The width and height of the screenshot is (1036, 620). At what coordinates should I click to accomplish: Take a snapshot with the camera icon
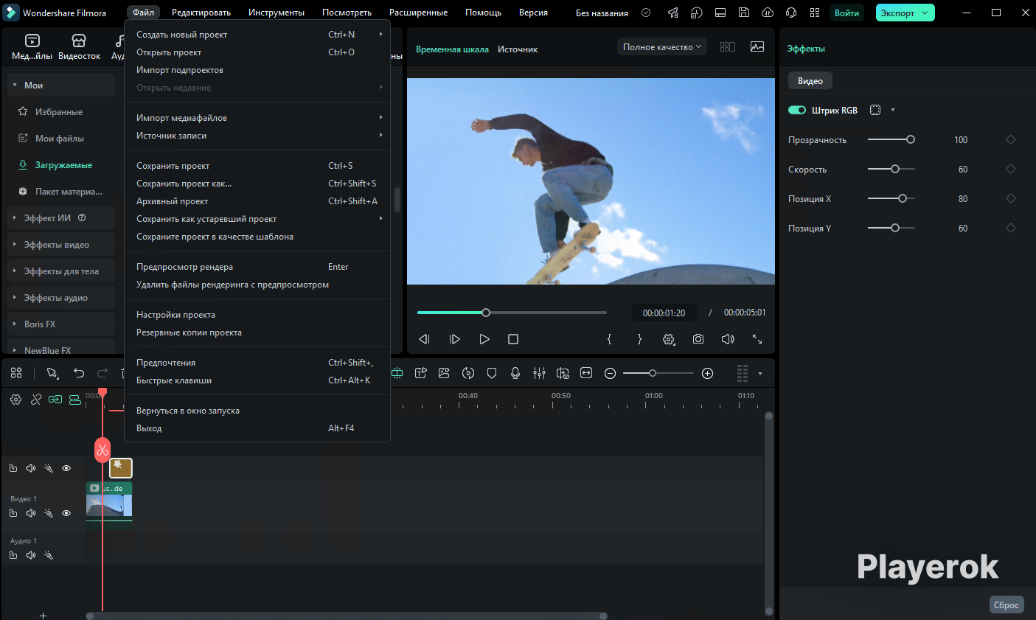coord(698,339)
